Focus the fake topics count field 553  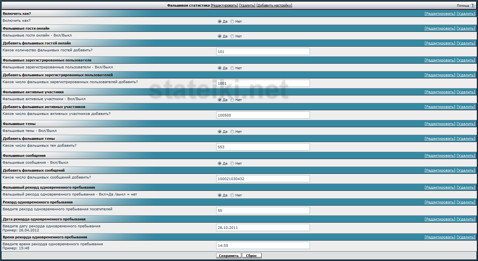[x=263, y=147]
